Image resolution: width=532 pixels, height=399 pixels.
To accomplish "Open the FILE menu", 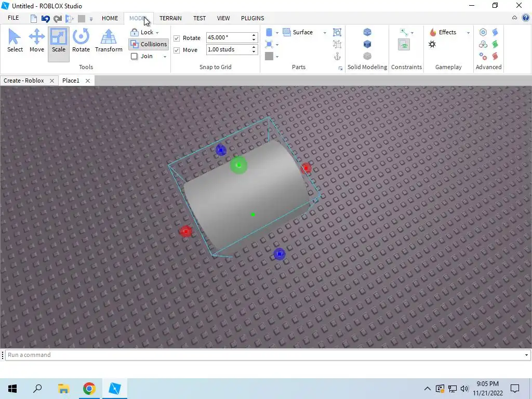I will click(x=13, y=18).
